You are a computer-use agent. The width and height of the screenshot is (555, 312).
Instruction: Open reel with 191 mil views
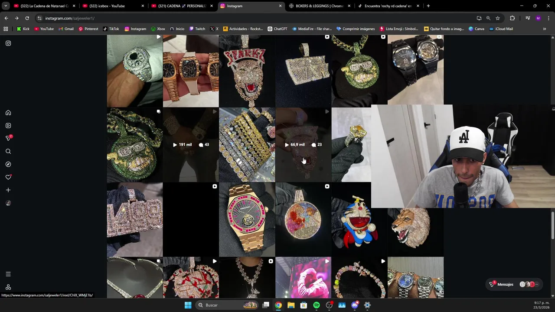[191, 145]
